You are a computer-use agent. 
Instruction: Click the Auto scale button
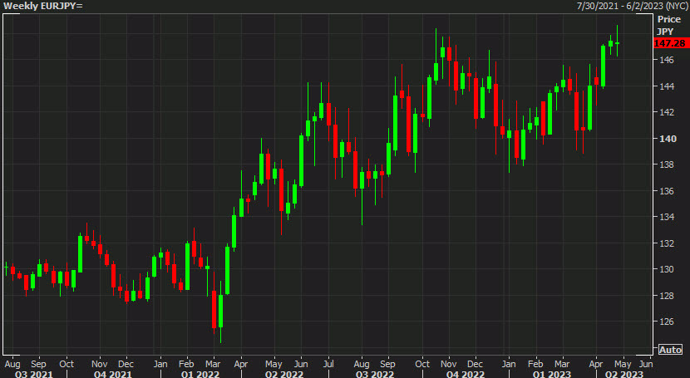pyautogui.click(x=670, y=350)
